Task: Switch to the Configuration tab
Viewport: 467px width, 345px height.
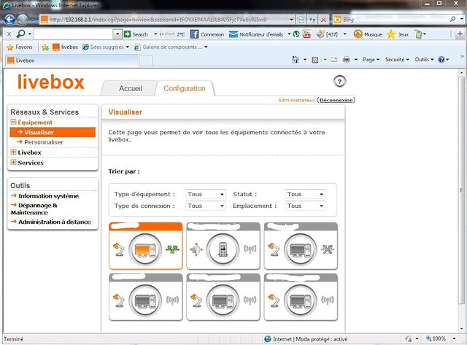Action: pos(184,89)
